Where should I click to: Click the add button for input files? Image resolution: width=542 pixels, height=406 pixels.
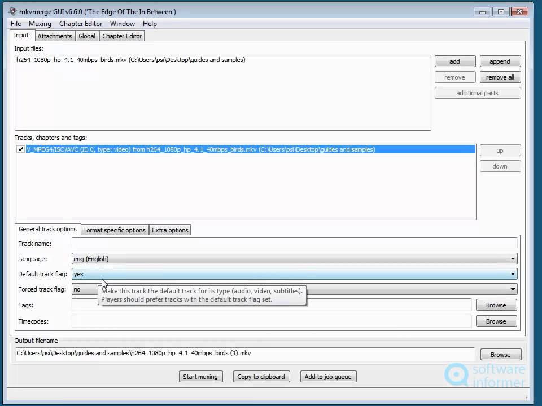[x=455, y=61]
